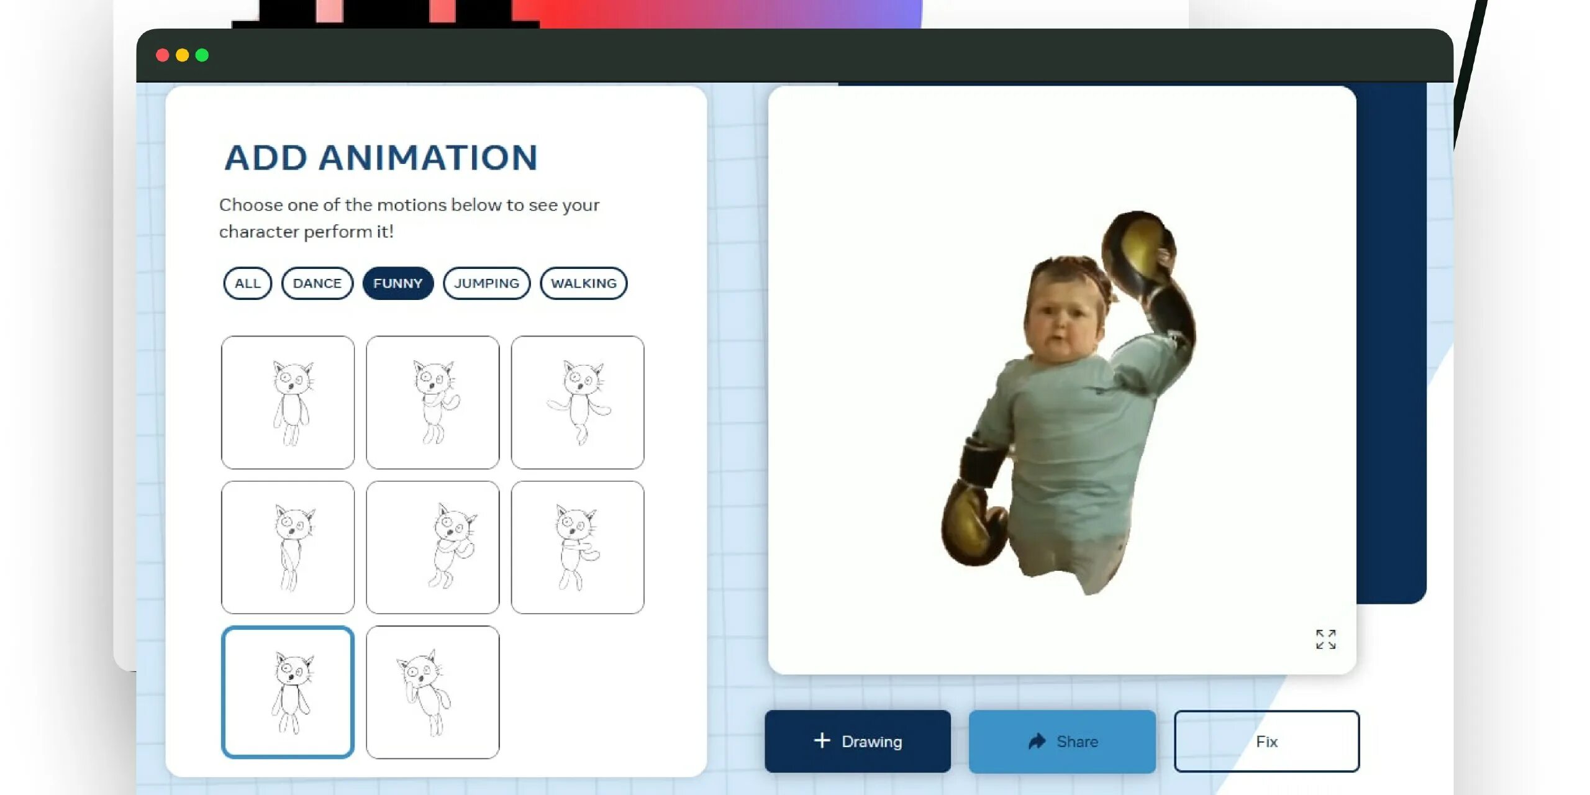Click the plus Drawing button
Viewport: 1590px width, 795px height.
click(x=857, y=742)
